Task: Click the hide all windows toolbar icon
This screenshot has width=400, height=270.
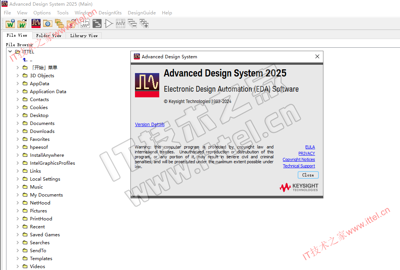Action: tap(132, 24)
